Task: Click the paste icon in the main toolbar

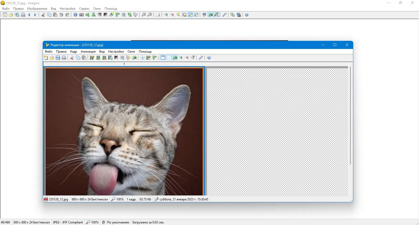Action: click(x=55, y=15)
